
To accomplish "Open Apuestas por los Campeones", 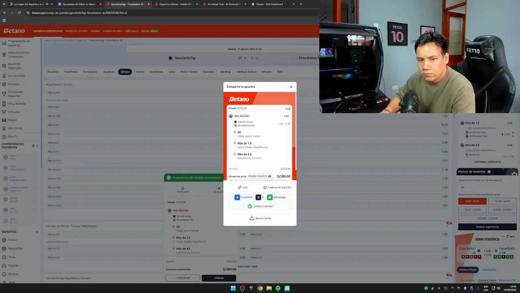I will [x=19, y=55].
